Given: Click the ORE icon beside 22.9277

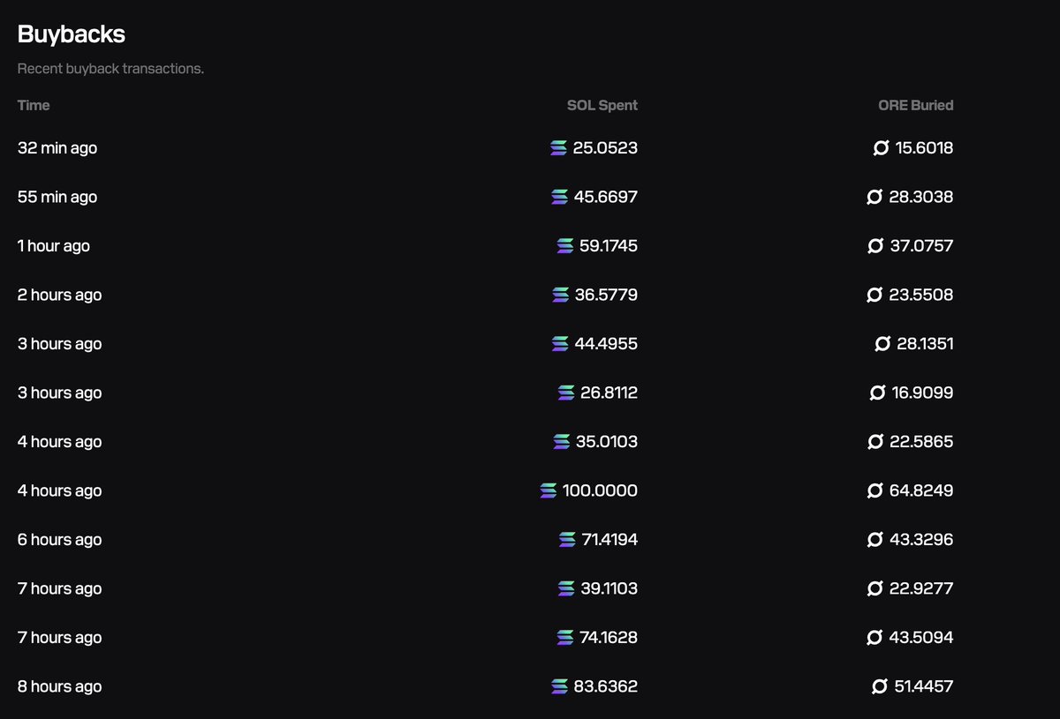Looking at the screenshot, I should coord(875,588).
